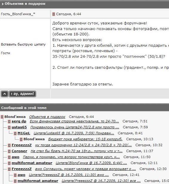Open FreeezzzZ profile in 12:30 row

click(x=22, y=169)
